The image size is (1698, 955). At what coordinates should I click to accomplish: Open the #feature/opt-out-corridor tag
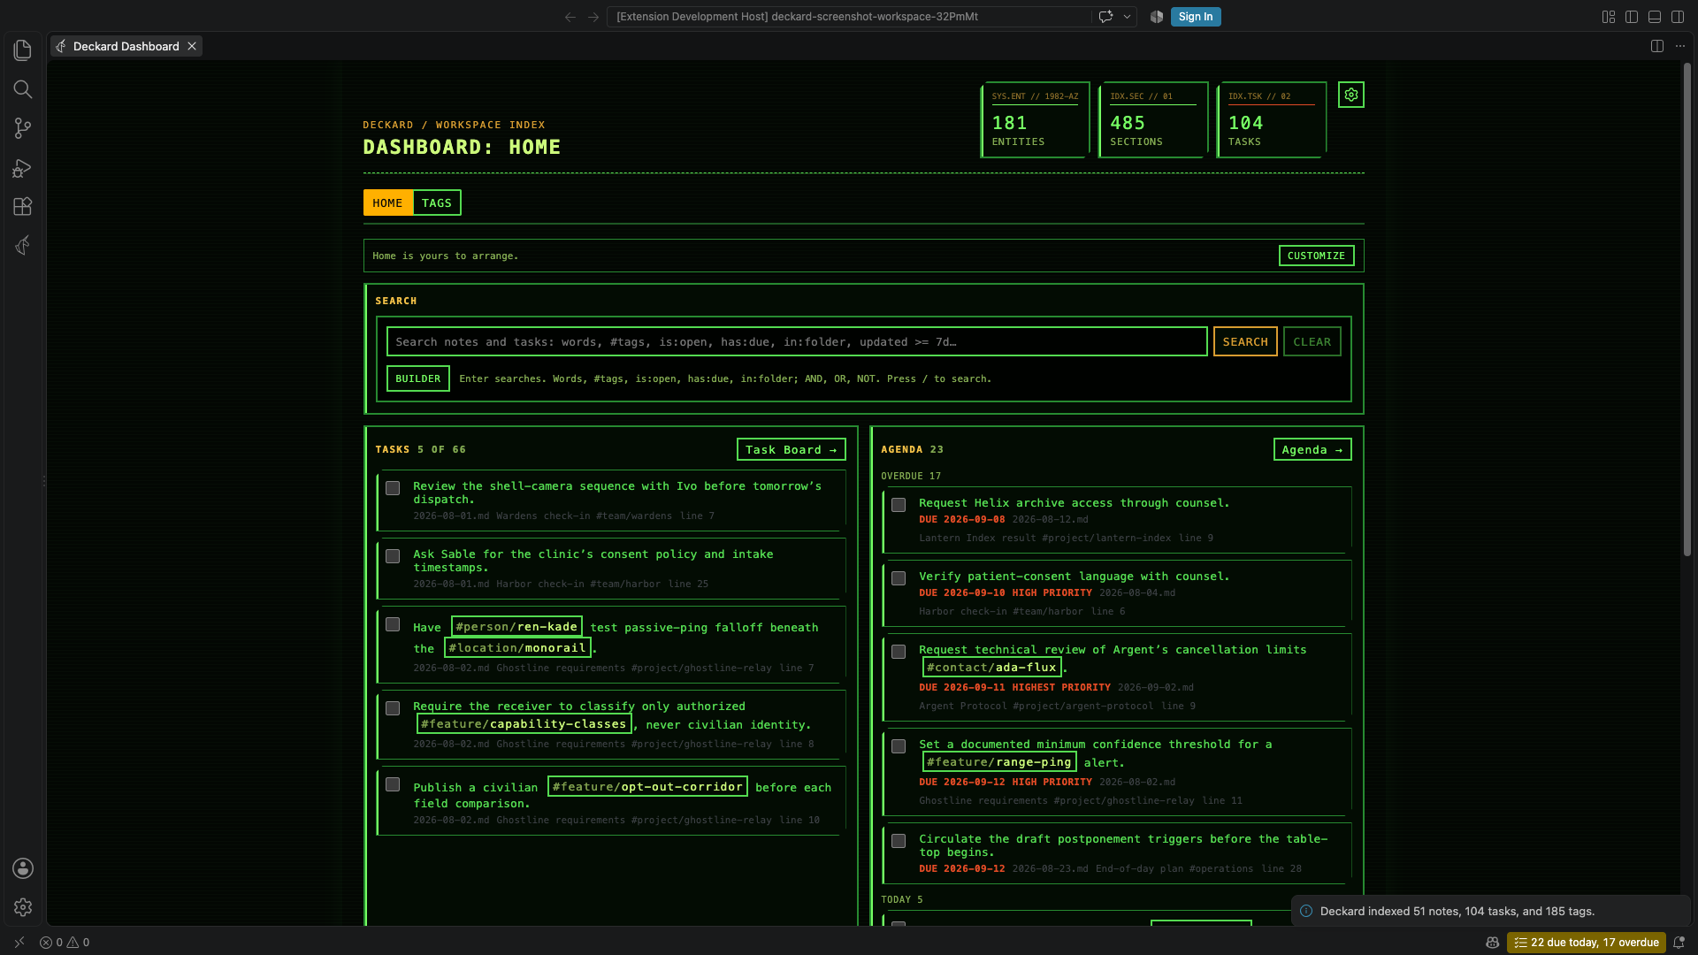click(x=647, y=786)
